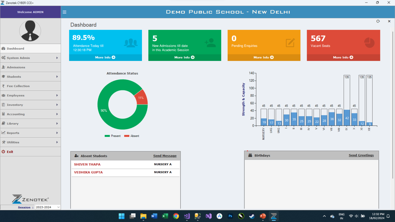Toggle the hamburger sidebar menu icon
The height and width of the screenshot is (222, 395).
[65, 12]
